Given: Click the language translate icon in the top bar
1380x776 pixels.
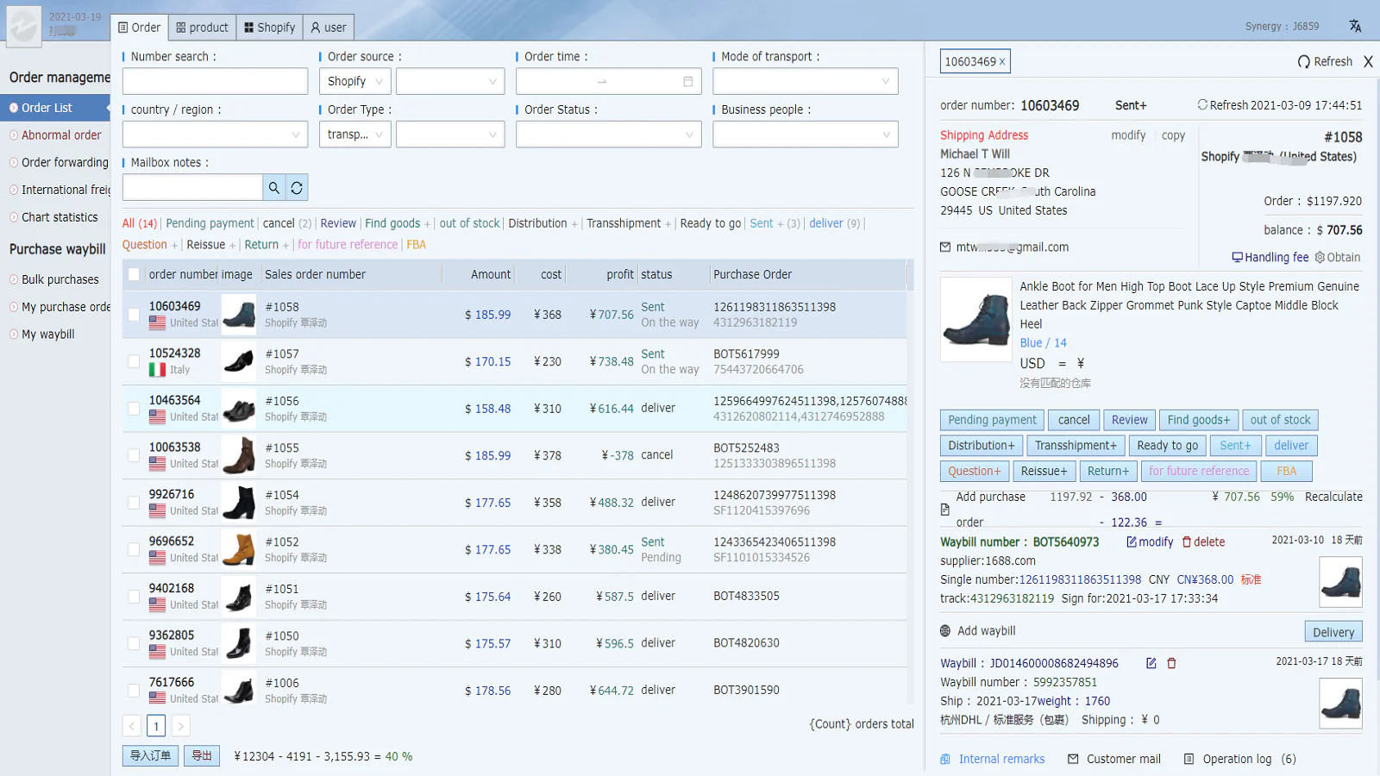Looking at the screenshot, I should 1355,26.
